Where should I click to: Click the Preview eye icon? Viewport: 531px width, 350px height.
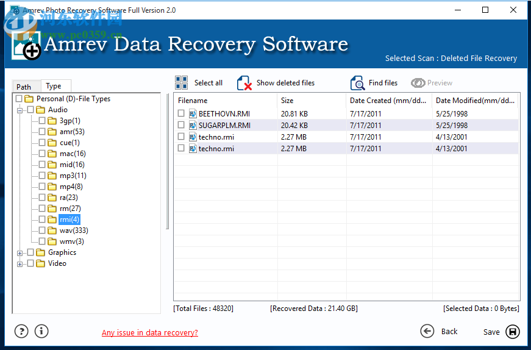point(418,83)
